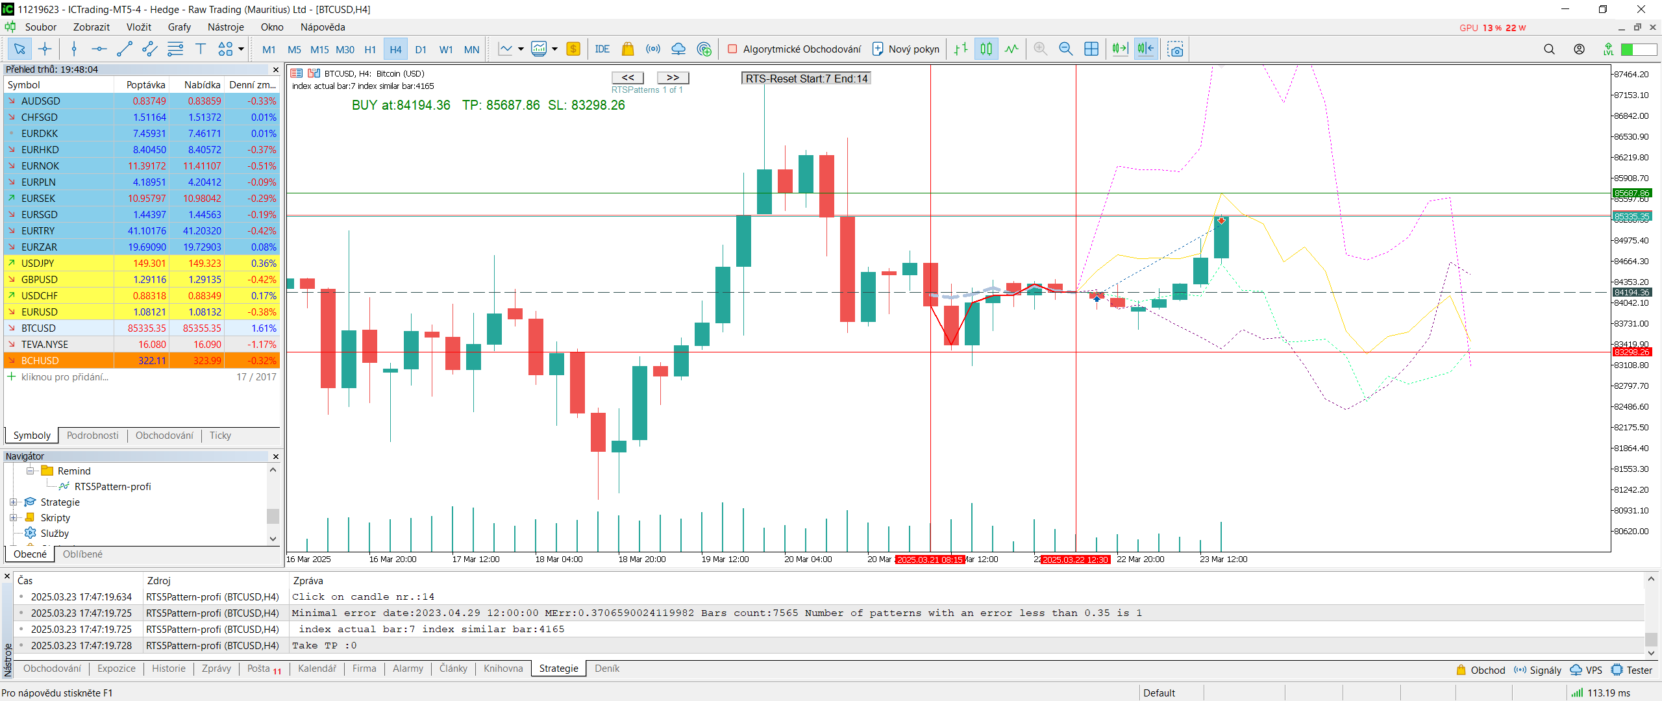Take a chart screenshot
This screenshot has height=701, width=1662.
1175,49
